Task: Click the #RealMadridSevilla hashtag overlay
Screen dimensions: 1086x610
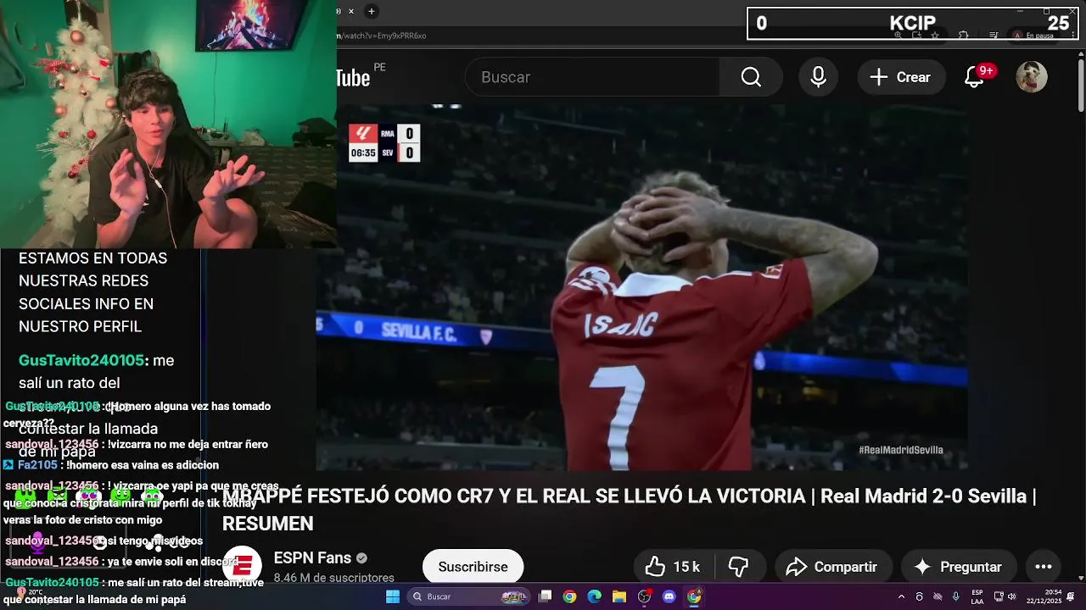Action: coord(900,450)
